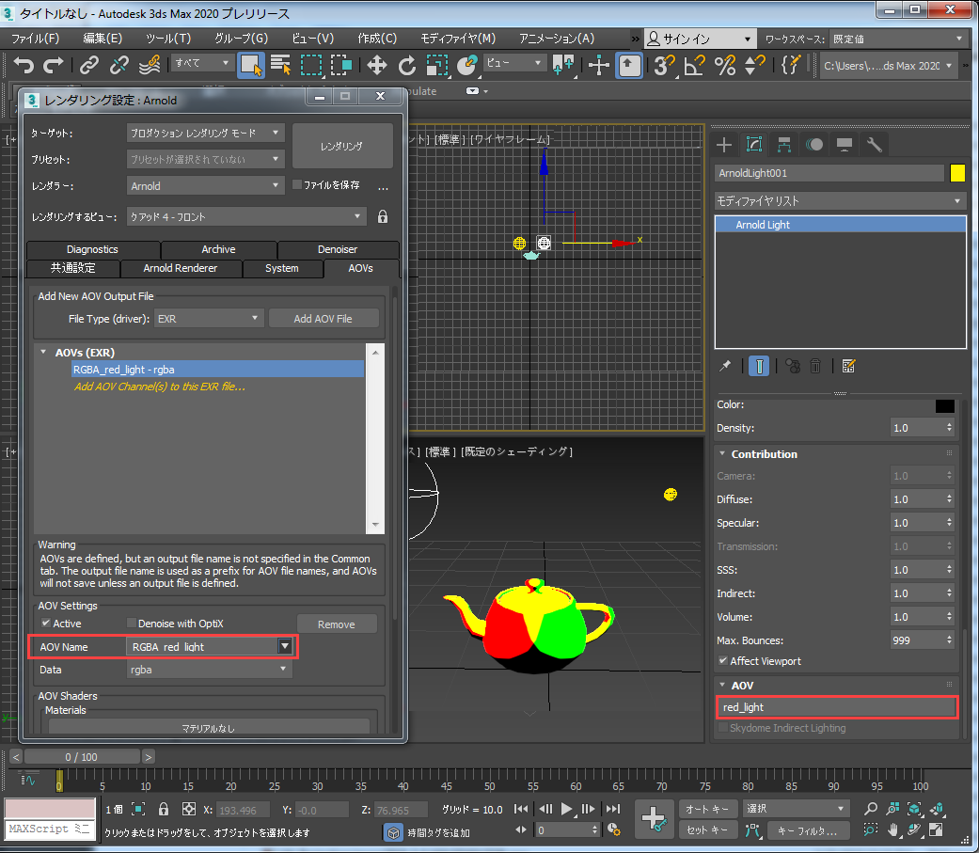Viewport: 979px width, 853px height.
Task: Enable the ファイルを保存 checkbox
Action: (x=297, y=184)
